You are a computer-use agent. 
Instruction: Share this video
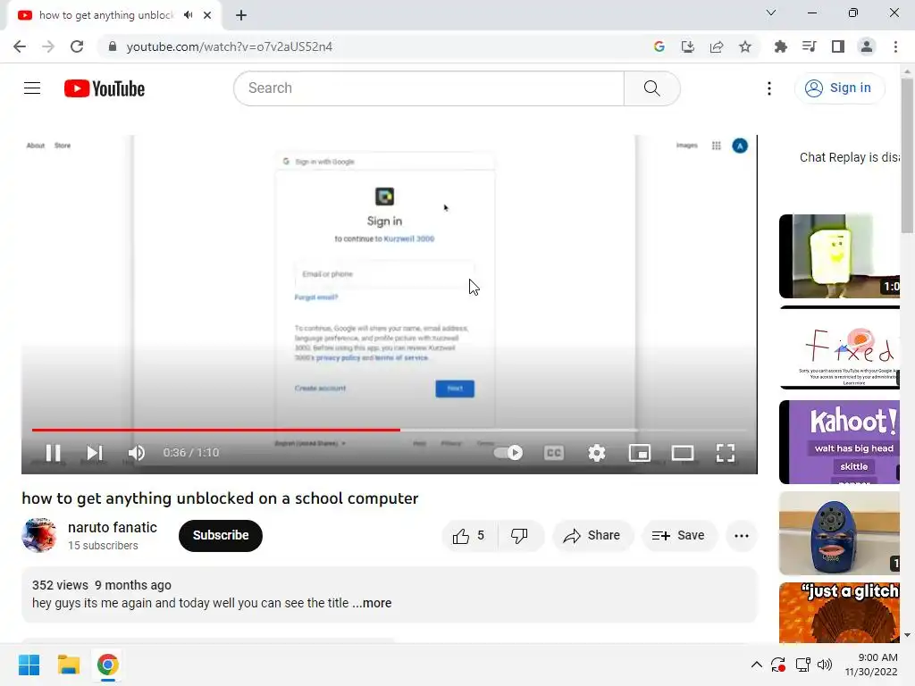click(x=592, y=536)
